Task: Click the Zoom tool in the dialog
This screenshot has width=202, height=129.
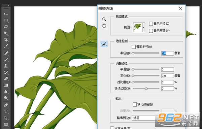Action: tap(104, 19)
